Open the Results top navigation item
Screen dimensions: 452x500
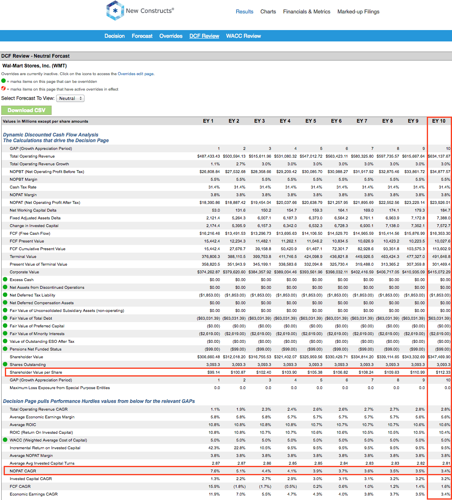coord(245,12)
